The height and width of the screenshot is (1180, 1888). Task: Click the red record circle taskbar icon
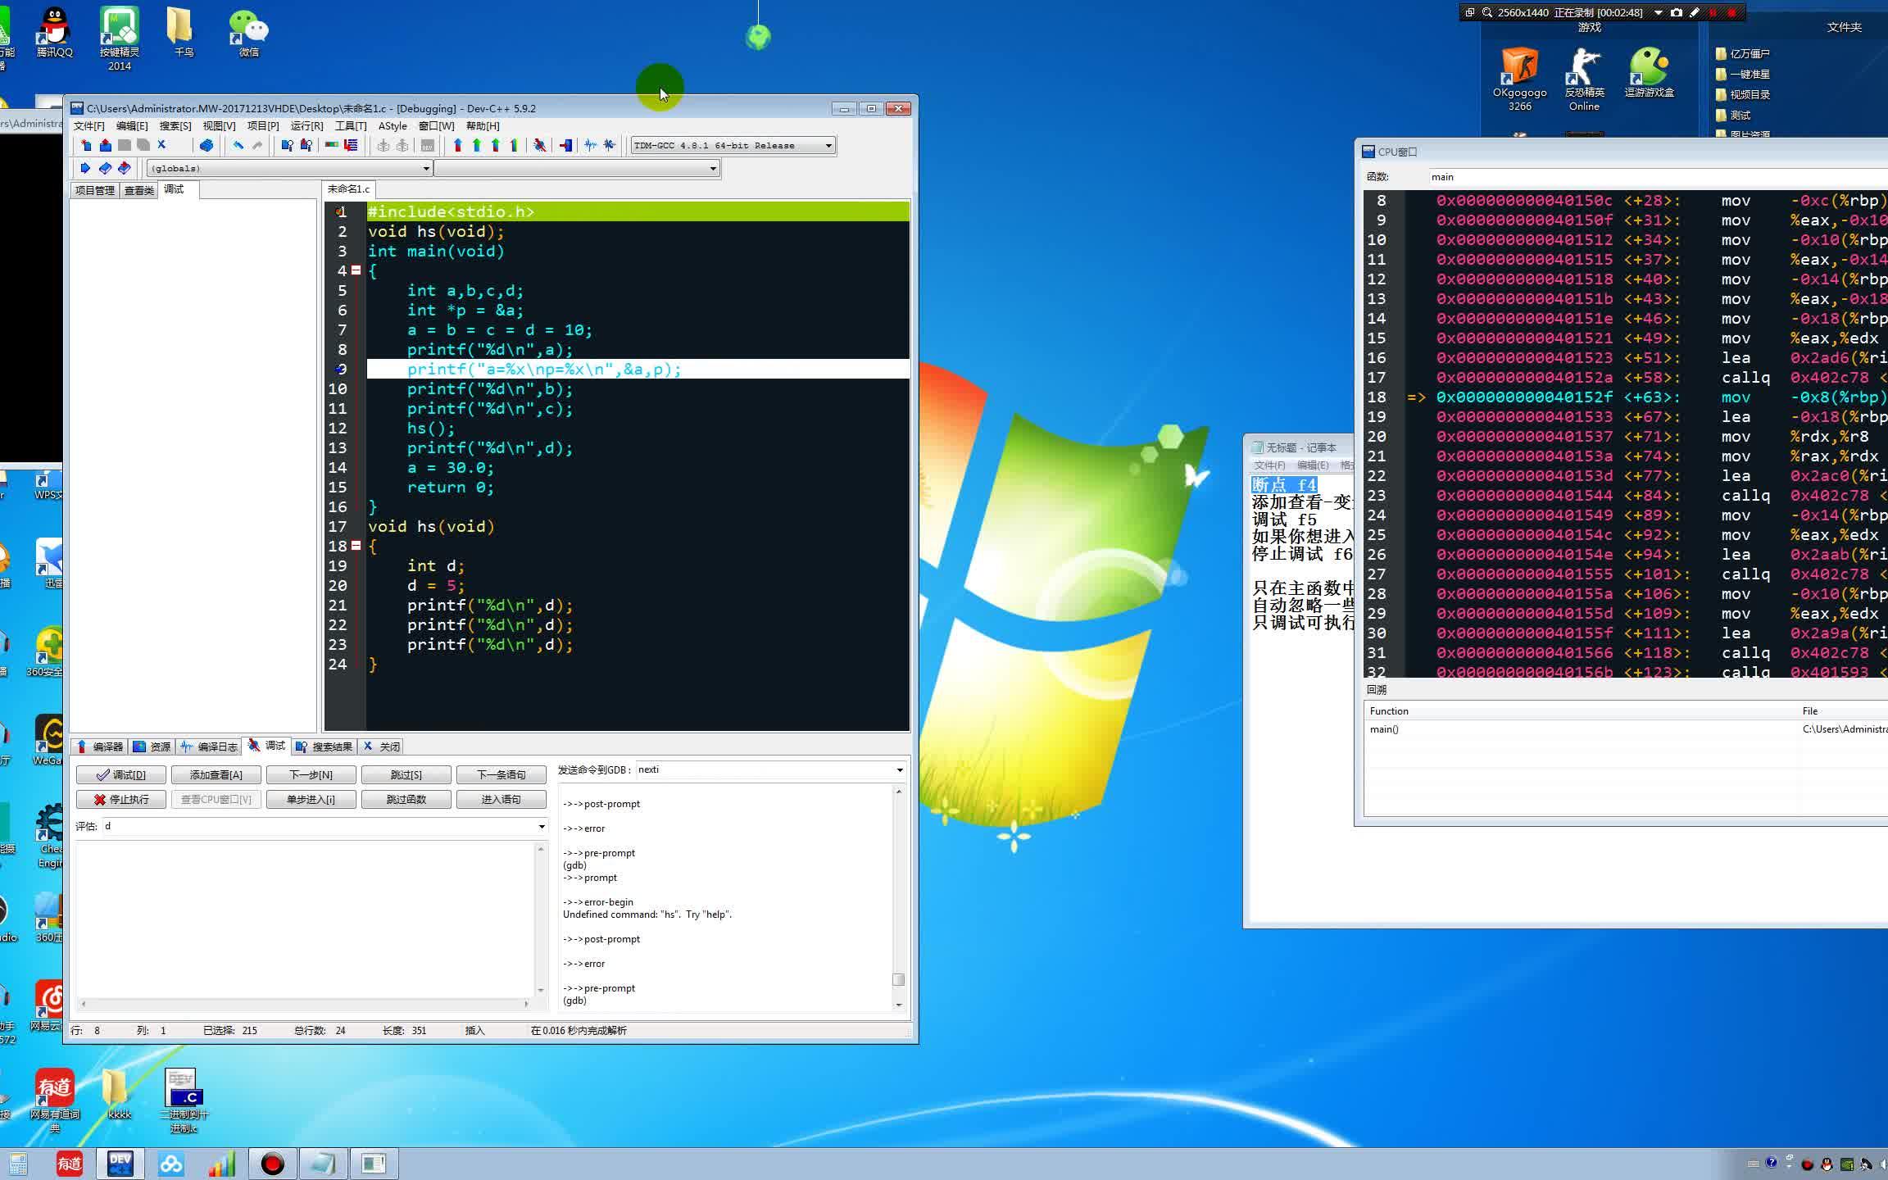(272, 1164)
